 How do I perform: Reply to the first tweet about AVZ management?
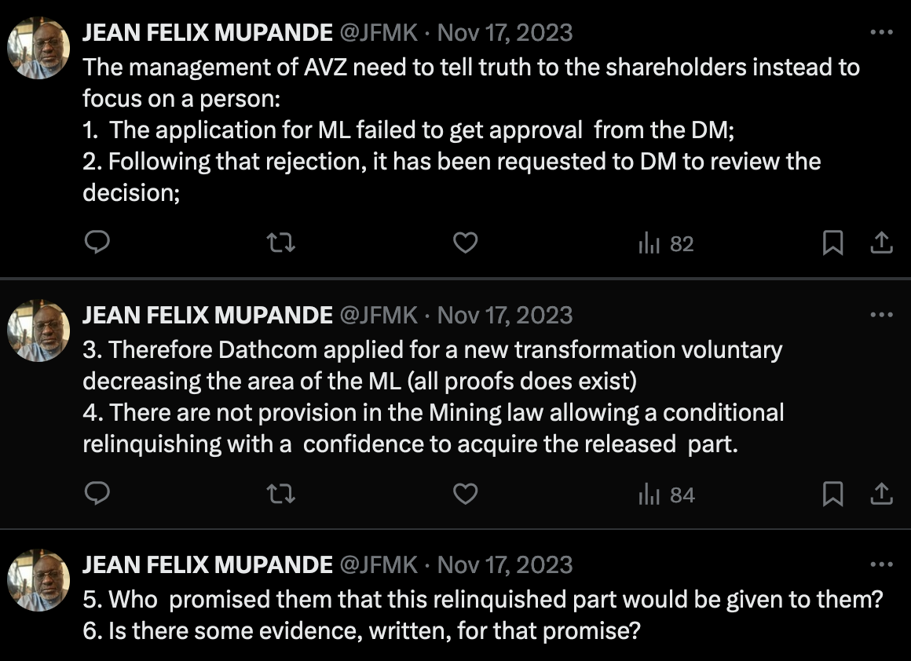tap(97, 243)
